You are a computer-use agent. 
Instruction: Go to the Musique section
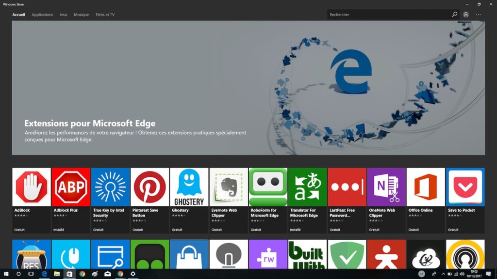pyautogui.click(x=81, y=15)
